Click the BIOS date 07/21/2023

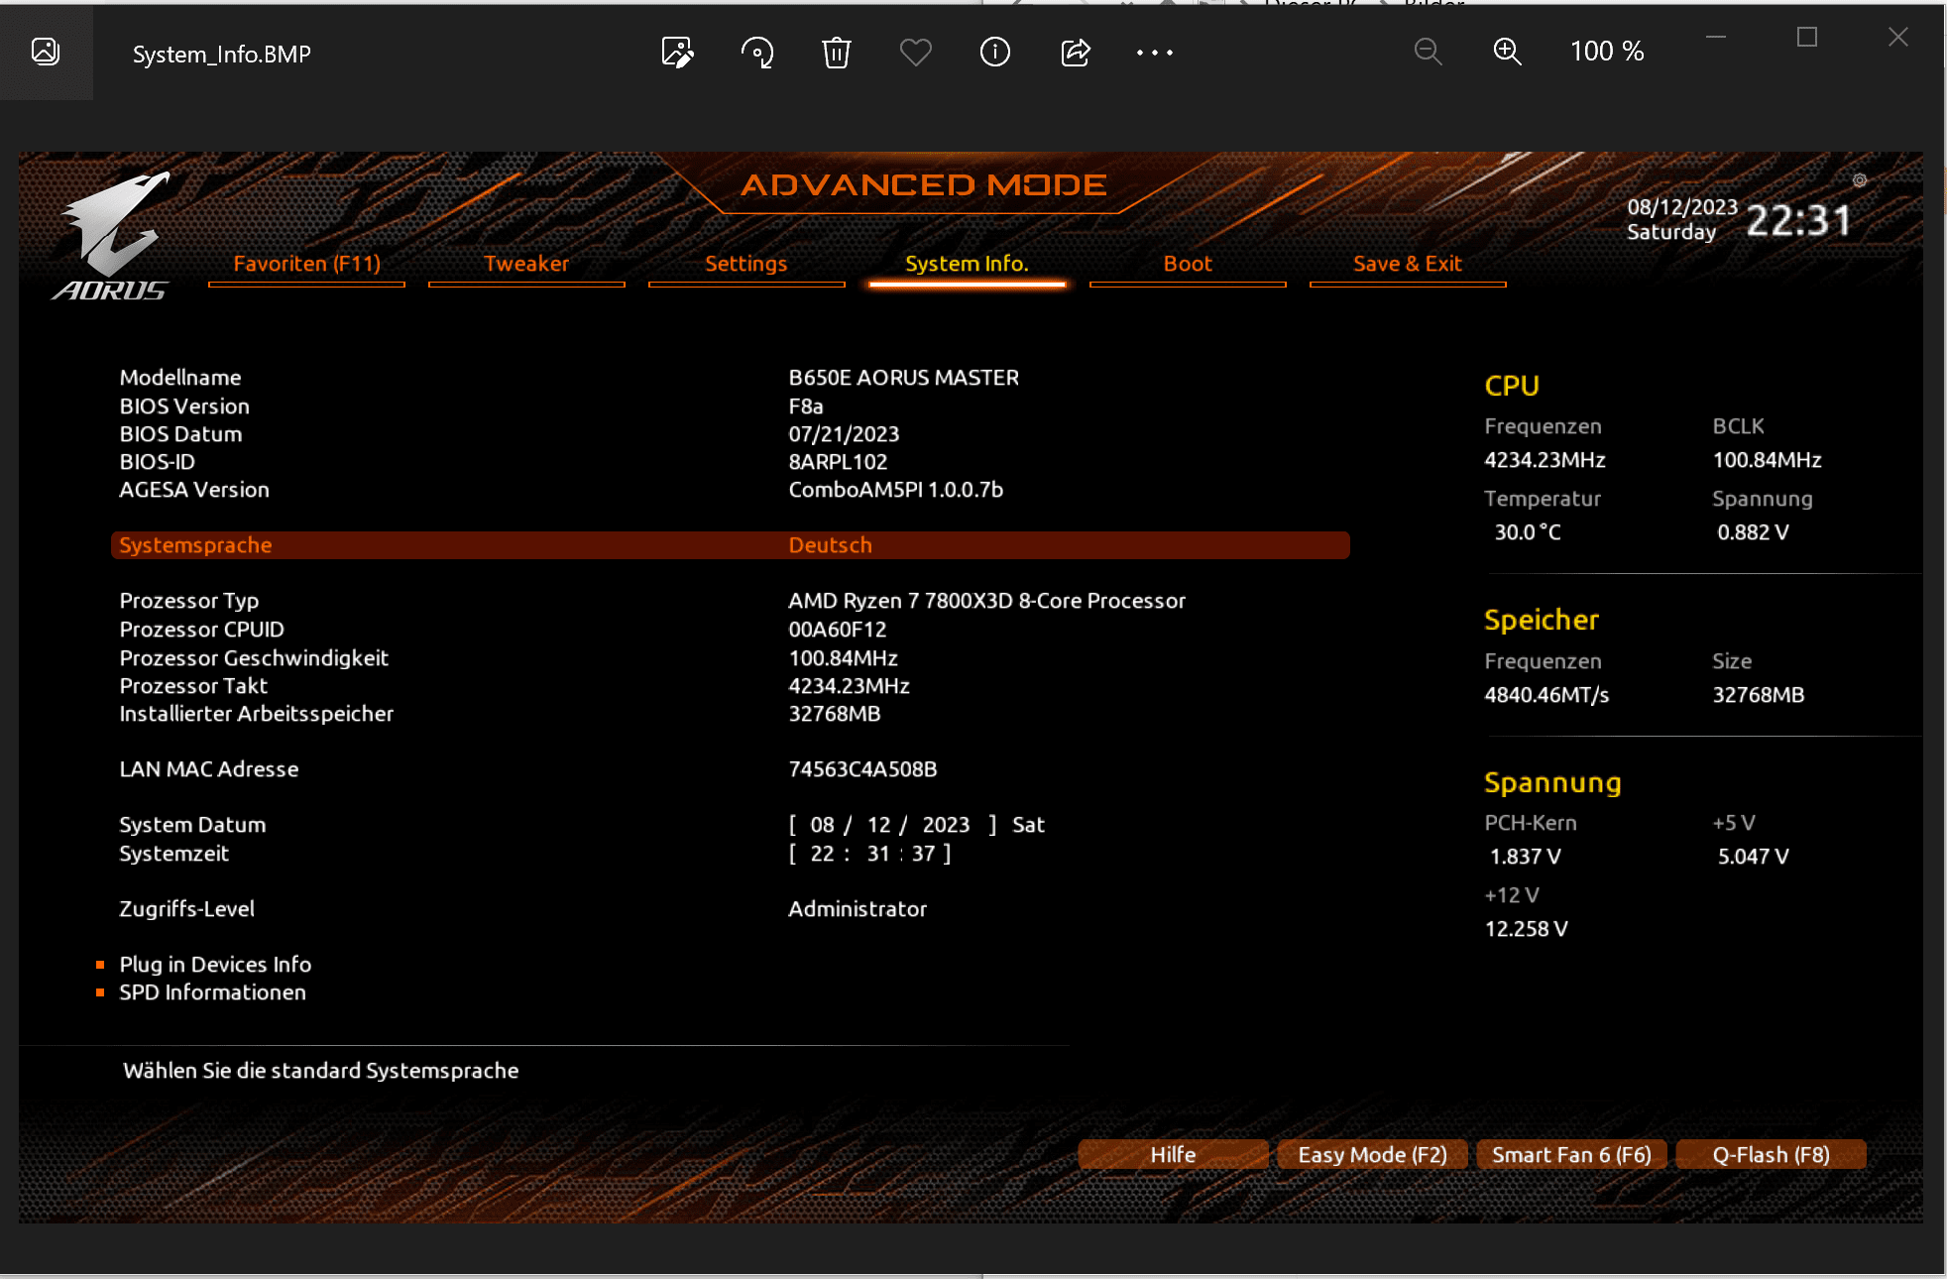tap(844, 434)
